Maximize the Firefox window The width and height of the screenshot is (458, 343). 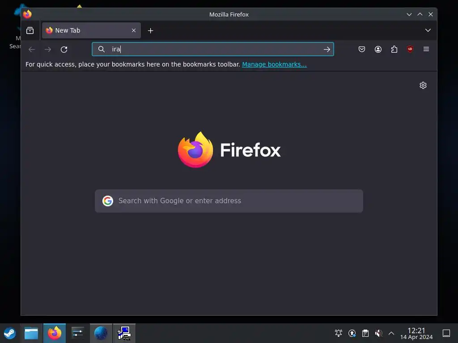420,14
